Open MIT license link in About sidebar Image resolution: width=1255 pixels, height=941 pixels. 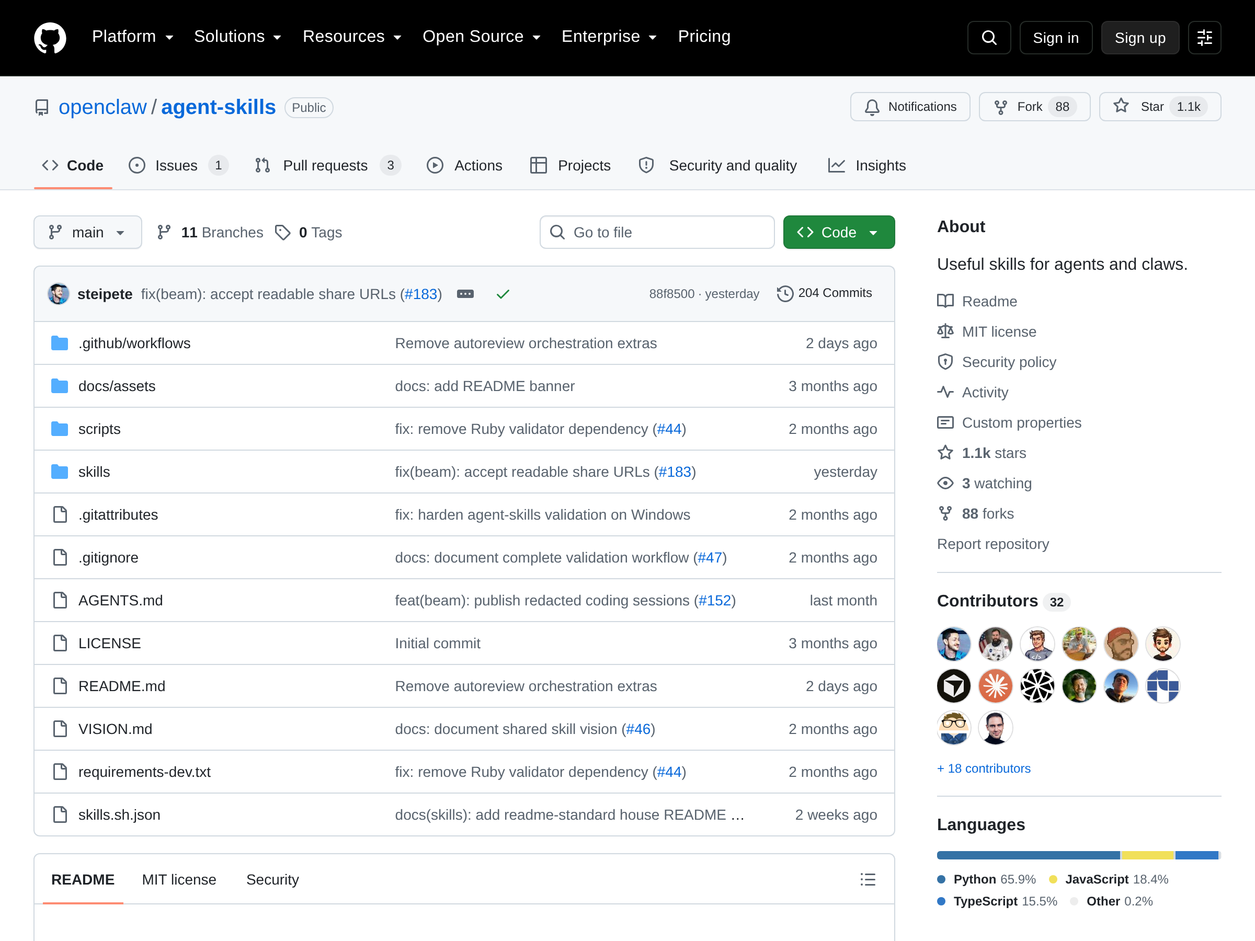click(x=987, y=331)
